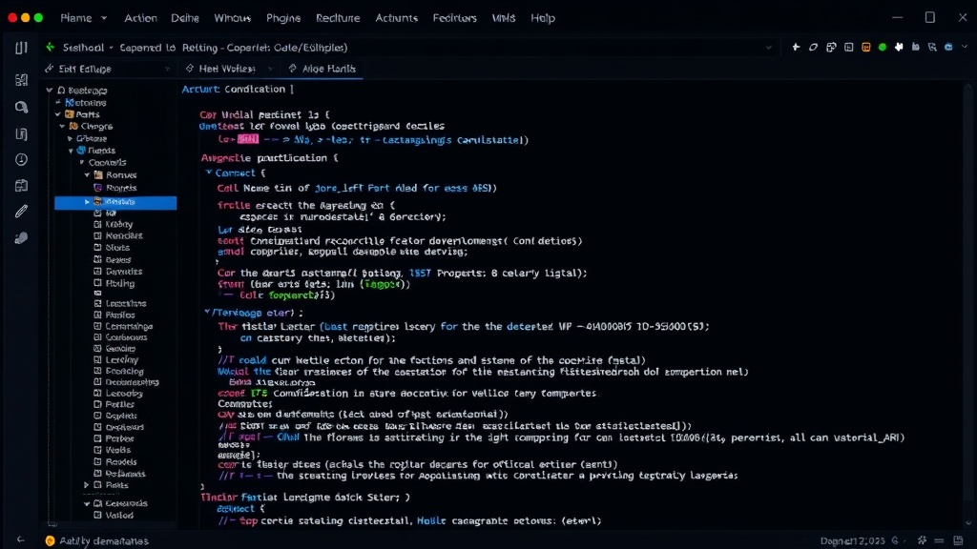Click the lines icon in bottom-right status bar
The height and width of the screenshot is (549, 977).
(x=940, y=540)
